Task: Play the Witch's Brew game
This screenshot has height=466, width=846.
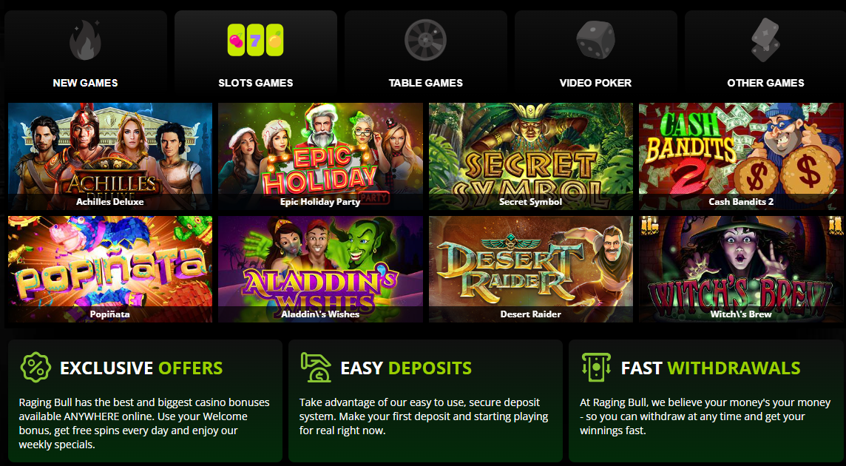Action: (x=741, y=269)
